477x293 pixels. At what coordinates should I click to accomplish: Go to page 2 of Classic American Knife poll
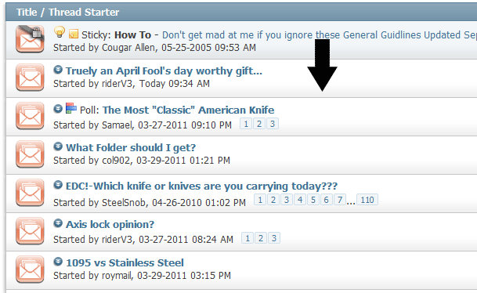click(259, 124)
